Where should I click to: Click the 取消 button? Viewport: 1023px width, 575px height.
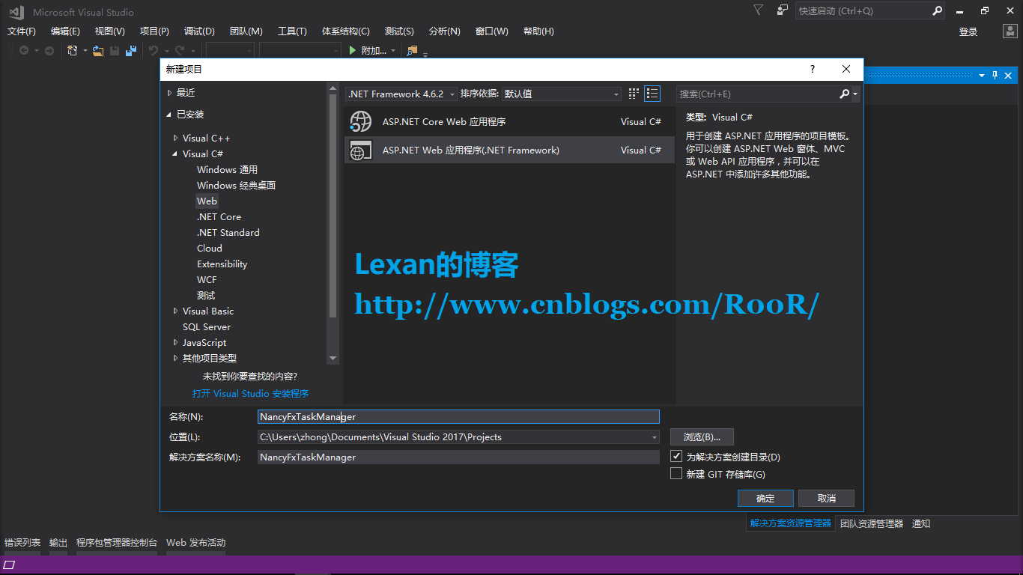pos(826,499)
